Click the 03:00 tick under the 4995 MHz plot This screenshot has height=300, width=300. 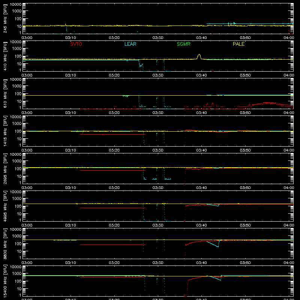(x=27, y=225)
